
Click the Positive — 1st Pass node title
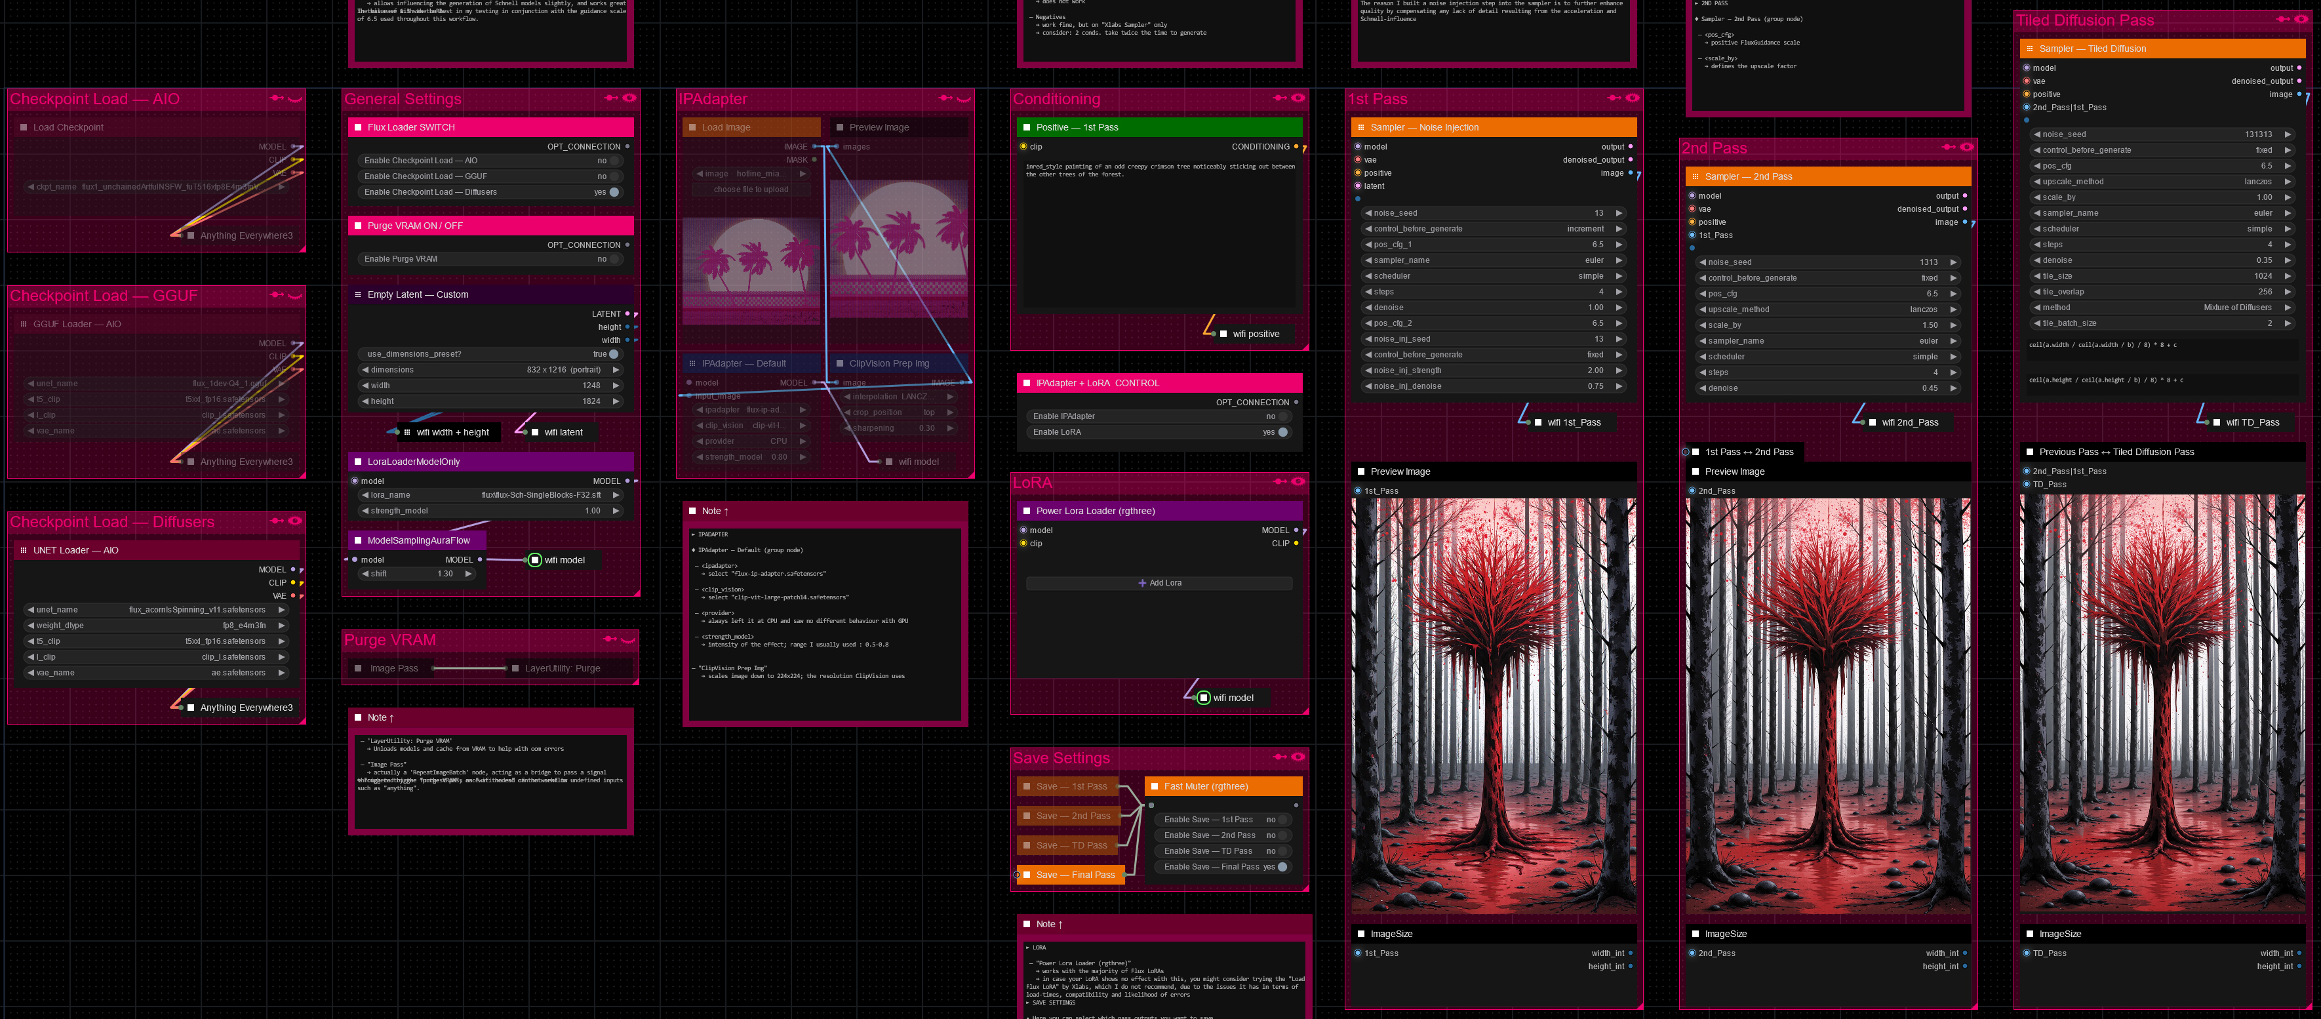(1077, 127)
